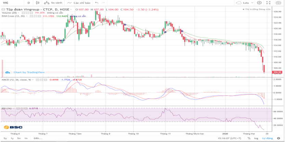The width and height of the screenshot is (287, 143).
Task: Hide the Volume indicator via eye icon
Action: [23, 13]
